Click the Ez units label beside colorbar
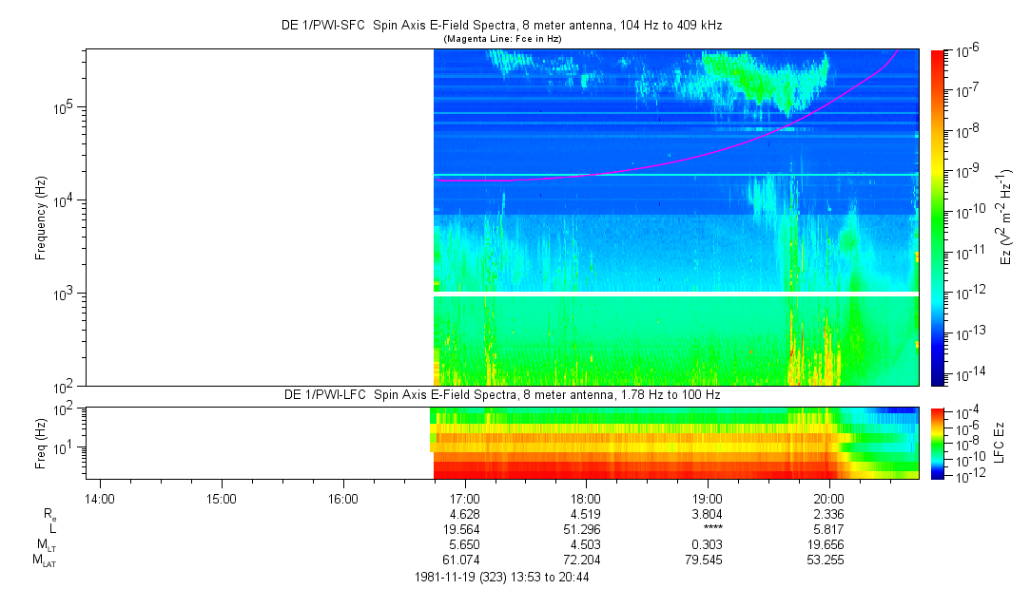Image resolution: width=1030 pixels, height=589 pixels. point(1006,218)
